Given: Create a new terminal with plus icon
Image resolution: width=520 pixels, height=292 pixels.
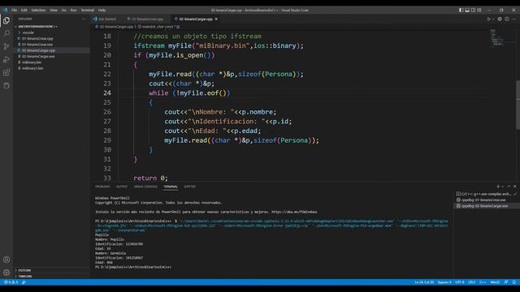Looking at the screenshot, I should 498,187.
